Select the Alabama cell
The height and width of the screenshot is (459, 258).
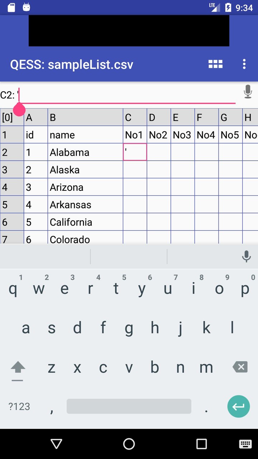coord(85,152)
